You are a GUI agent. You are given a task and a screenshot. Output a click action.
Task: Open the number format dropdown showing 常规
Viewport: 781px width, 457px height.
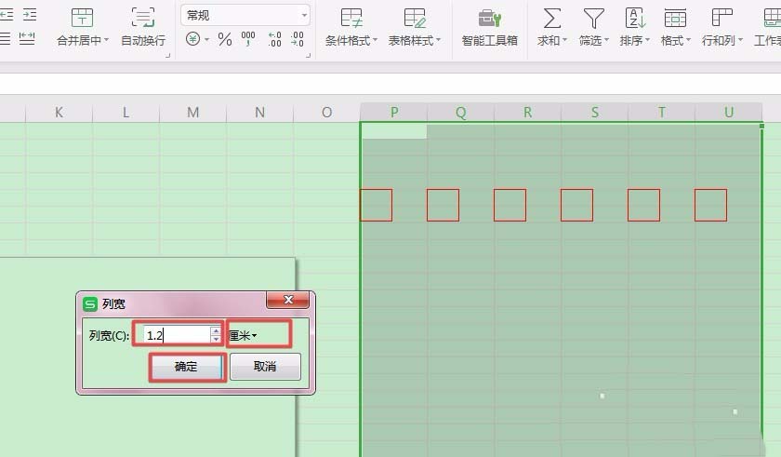[x=245, y=15]
